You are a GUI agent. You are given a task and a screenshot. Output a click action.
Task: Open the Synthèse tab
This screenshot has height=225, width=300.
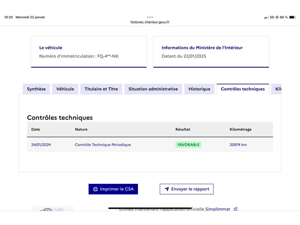coord(36,89)
